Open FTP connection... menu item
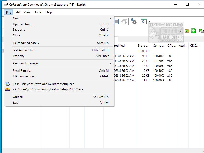This screenshot has width=204, height=153. pos(59,76)
